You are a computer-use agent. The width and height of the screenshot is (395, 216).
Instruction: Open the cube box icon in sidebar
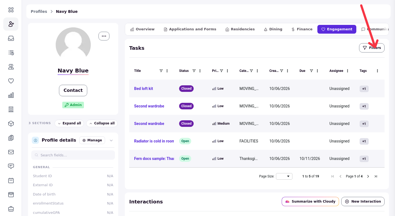coord(11,124)
